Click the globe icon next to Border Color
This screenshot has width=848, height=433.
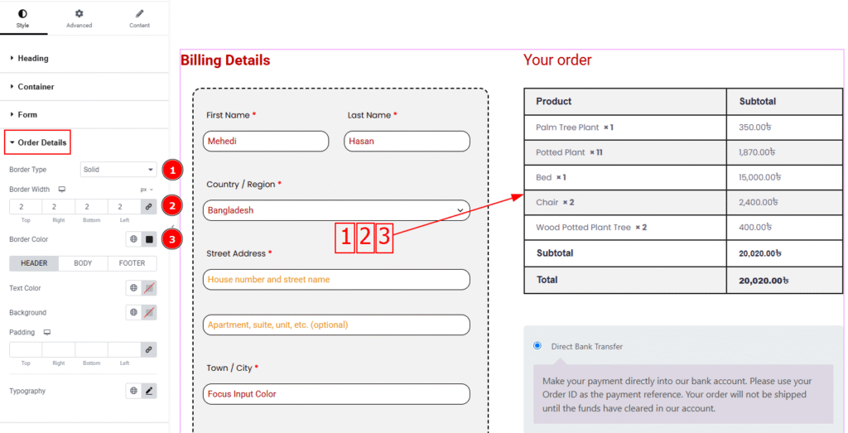[x=132, y=239]
